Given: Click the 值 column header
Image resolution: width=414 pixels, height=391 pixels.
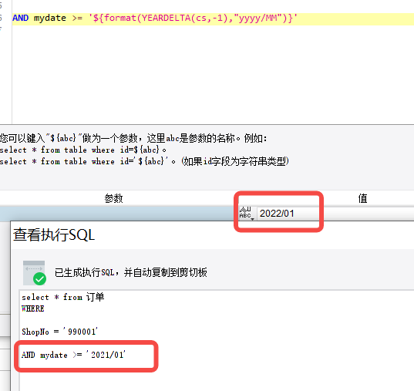Looking at the screenshot, I should [362, 198].
